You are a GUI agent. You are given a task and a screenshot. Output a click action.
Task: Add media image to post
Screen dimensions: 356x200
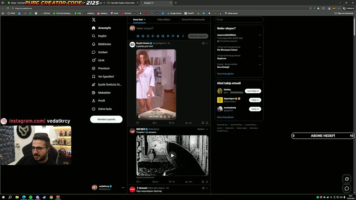click(138, 36)
